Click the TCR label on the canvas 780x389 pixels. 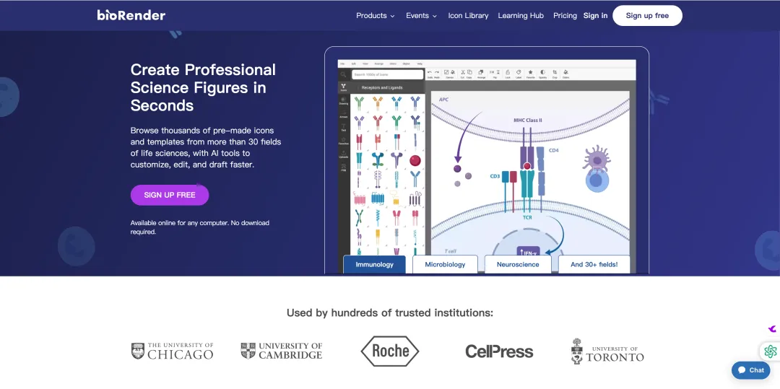tap(527, 217)
